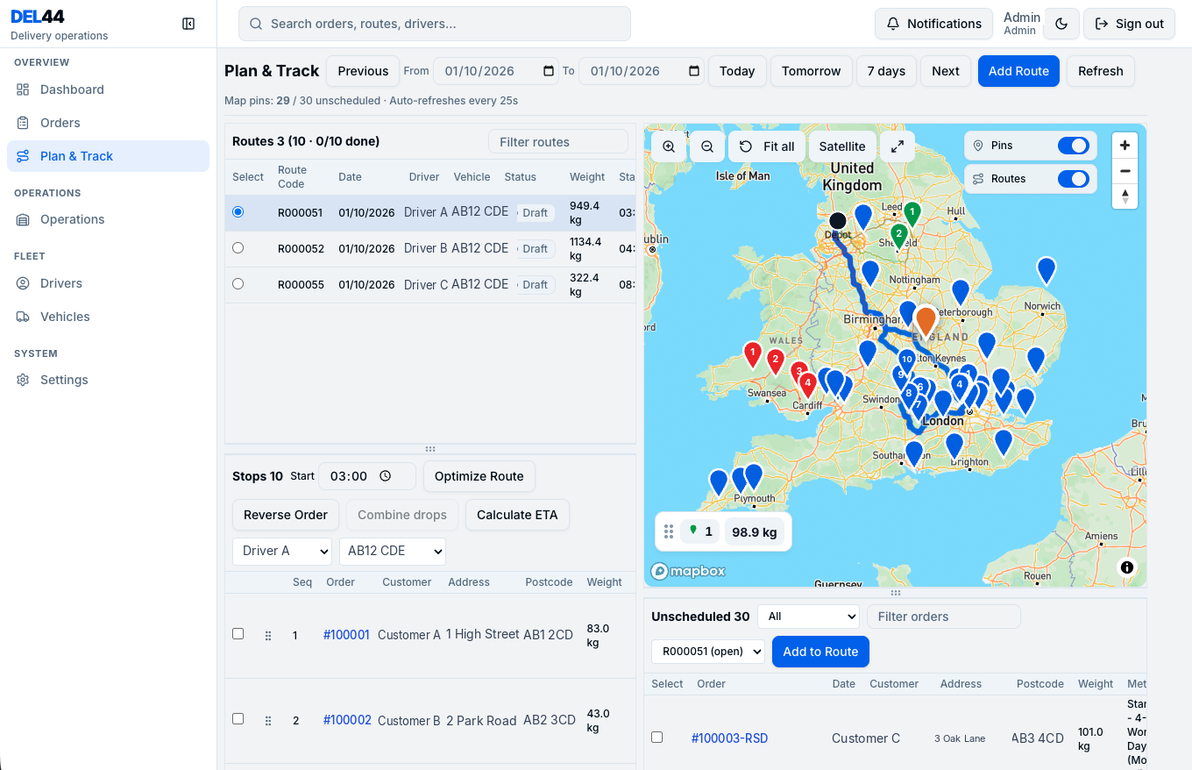Click the orange selected map pin
This screenshot has width=1192, height=770.
point(926,319)
